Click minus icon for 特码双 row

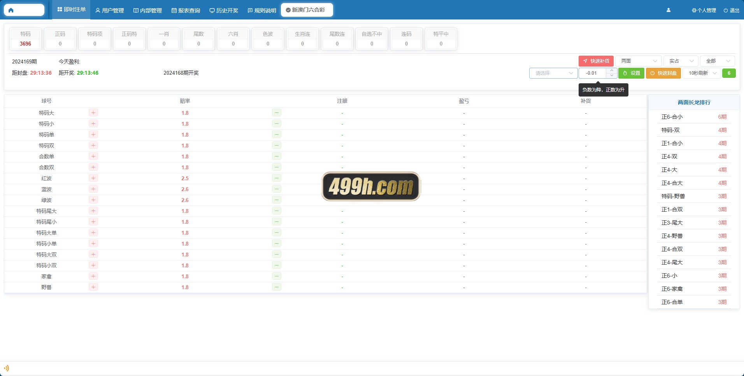coord(277,146)
